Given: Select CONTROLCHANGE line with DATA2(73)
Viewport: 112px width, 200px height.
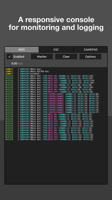Looking at the screenshot, I should (x=52, y=103).
